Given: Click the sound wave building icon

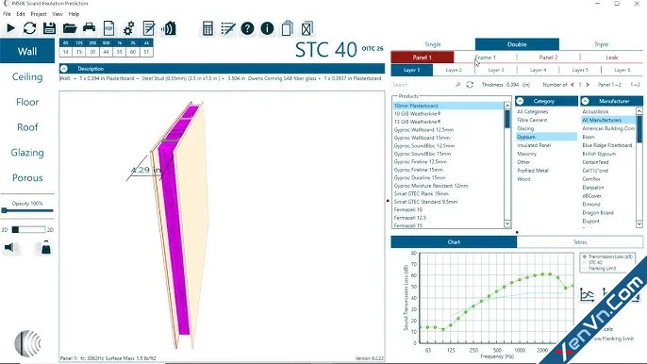Looking at the screenshot, I should pyautogui.click(x=169, y=28).
